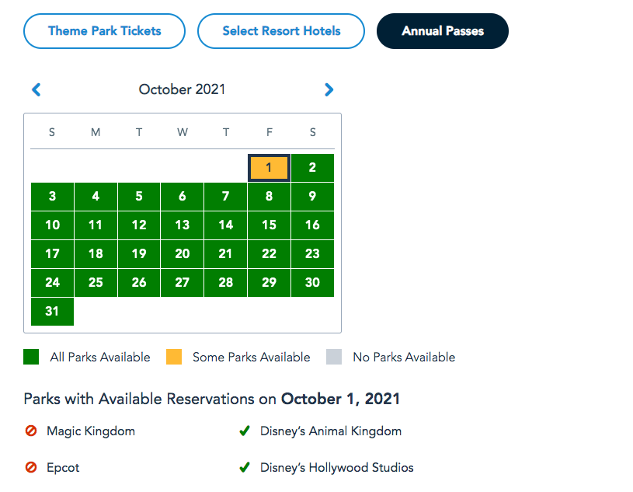Click checkmark beside Disney's Animal Kingdom

[245, 431]
